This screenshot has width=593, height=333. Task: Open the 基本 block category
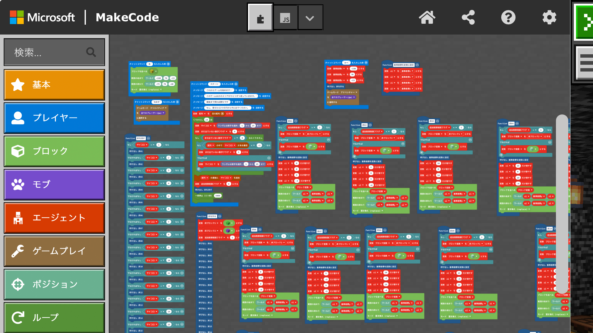point(54,84)
